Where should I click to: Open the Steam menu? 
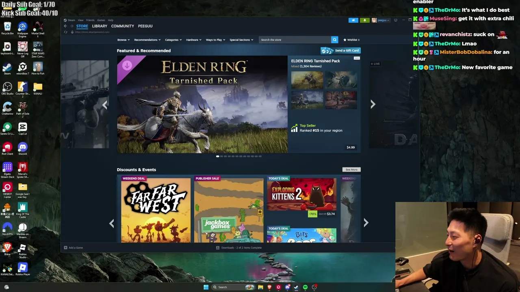tap(71, 20)
